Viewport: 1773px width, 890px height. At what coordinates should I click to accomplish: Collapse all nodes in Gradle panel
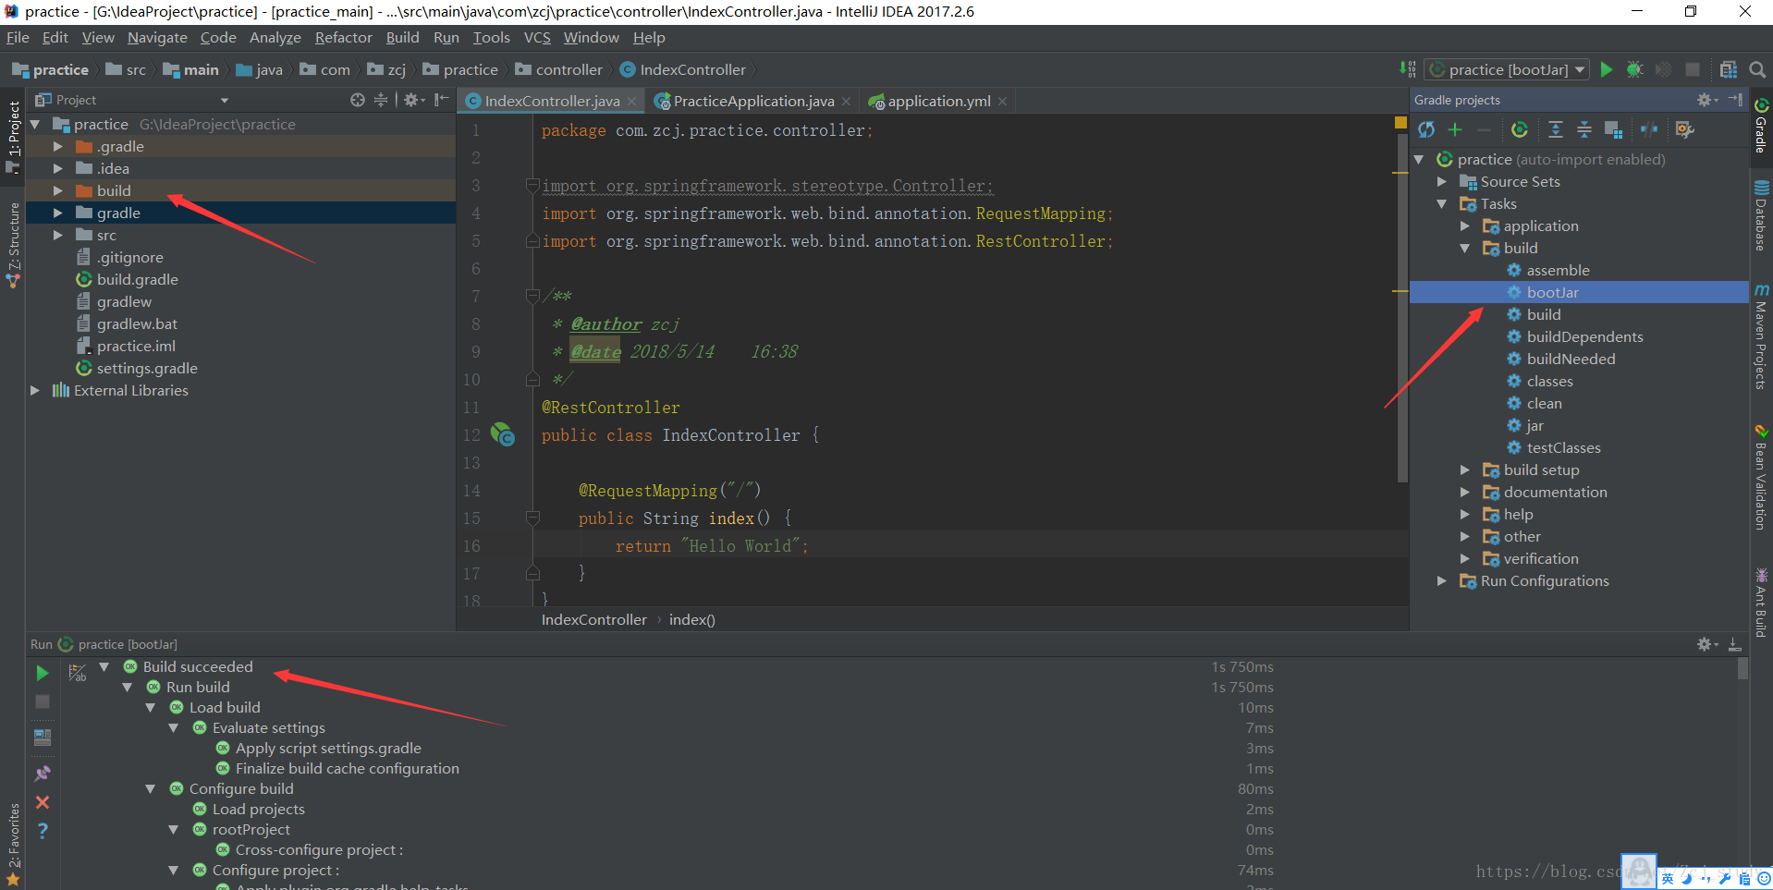(1584, 129)
